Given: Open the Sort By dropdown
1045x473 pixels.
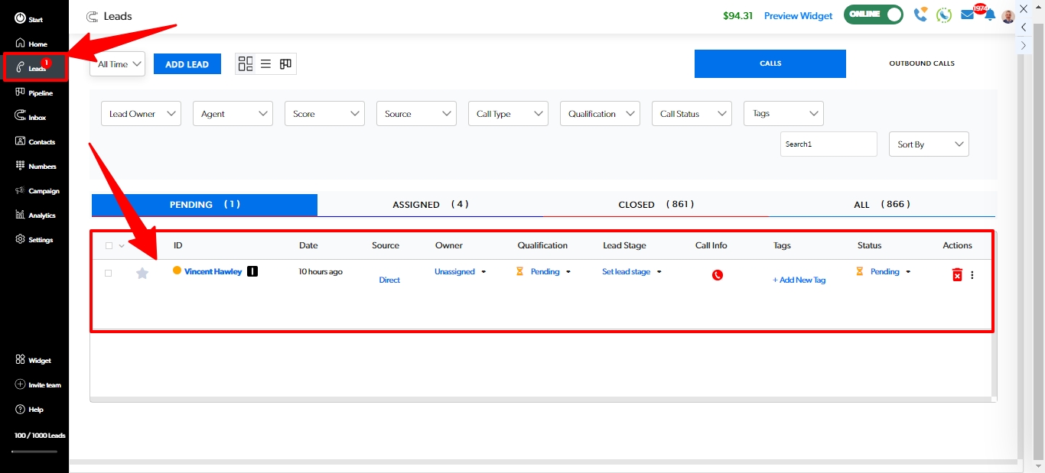Looking at the screenshot, I should click(928, 144).
